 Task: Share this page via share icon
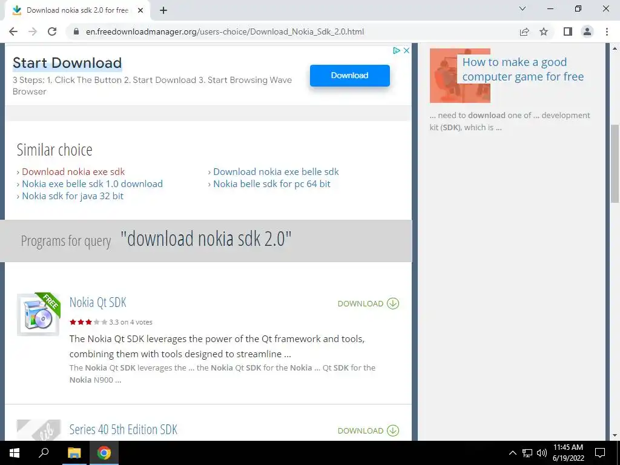(524, 31)
